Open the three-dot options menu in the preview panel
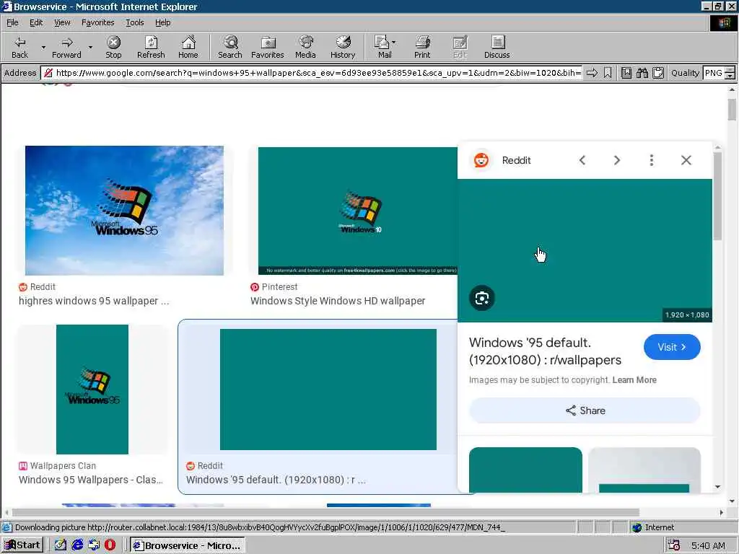Screen dimensions: 739x554 [652, 160]
